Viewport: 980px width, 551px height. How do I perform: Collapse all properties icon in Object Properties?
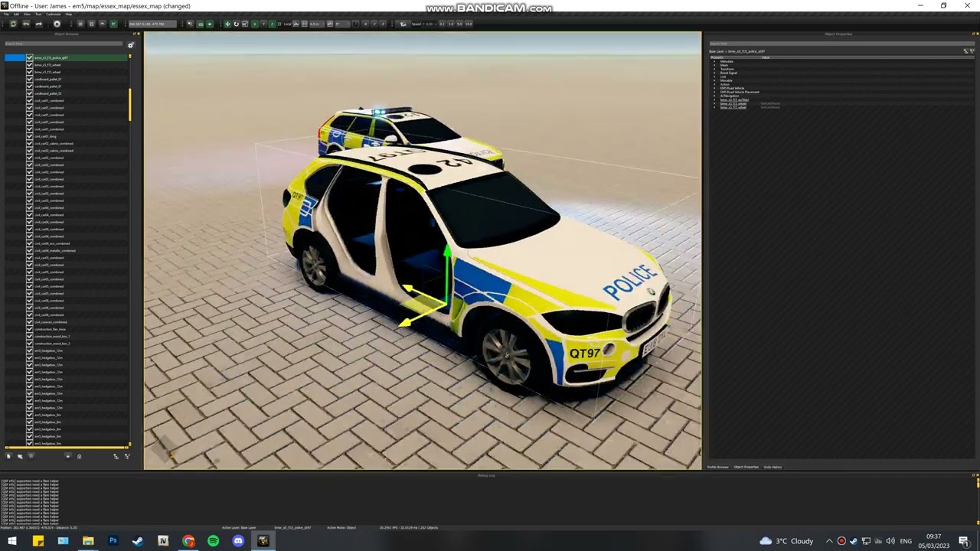(x=972, y=51)
